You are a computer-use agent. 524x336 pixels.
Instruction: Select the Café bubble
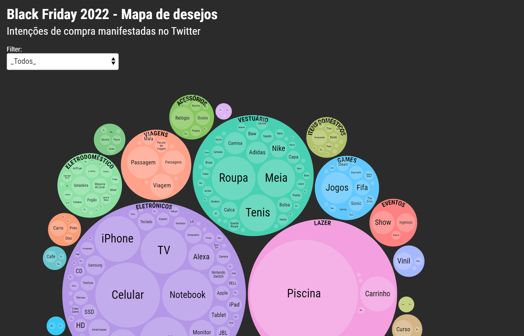click(x=51, y=257)
